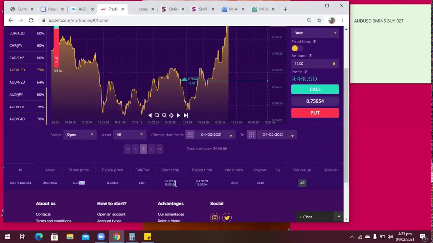
Task: Adjust the Amount stepper arrows
Action: point(334,64)
